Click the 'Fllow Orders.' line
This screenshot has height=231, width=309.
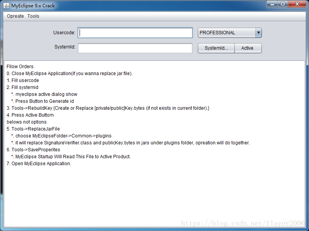[20, 67]
